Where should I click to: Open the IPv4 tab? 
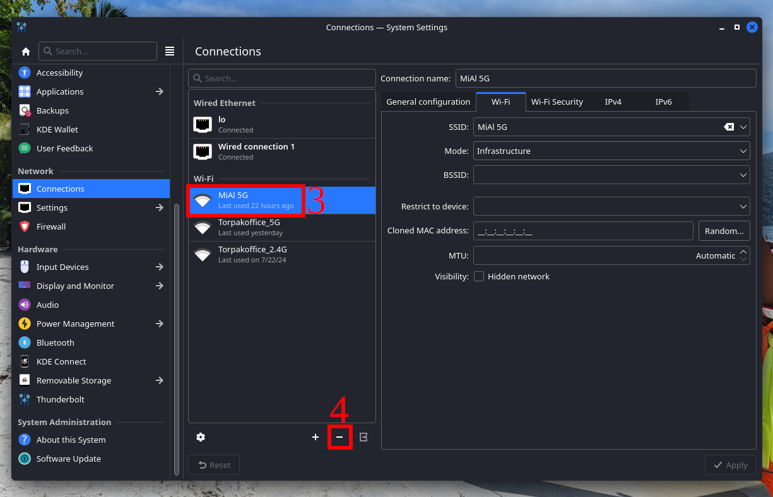pos(613,102)
